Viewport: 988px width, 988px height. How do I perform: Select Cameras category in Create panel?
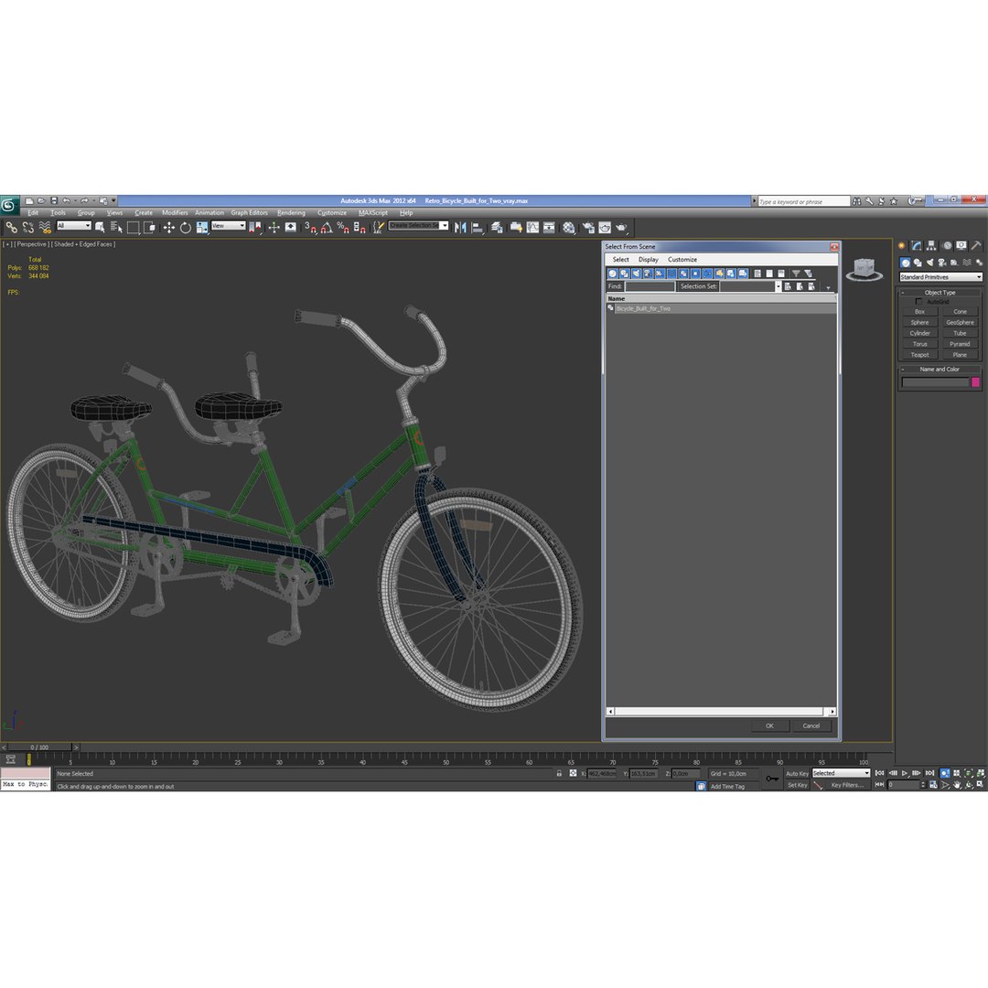point(942,263)
